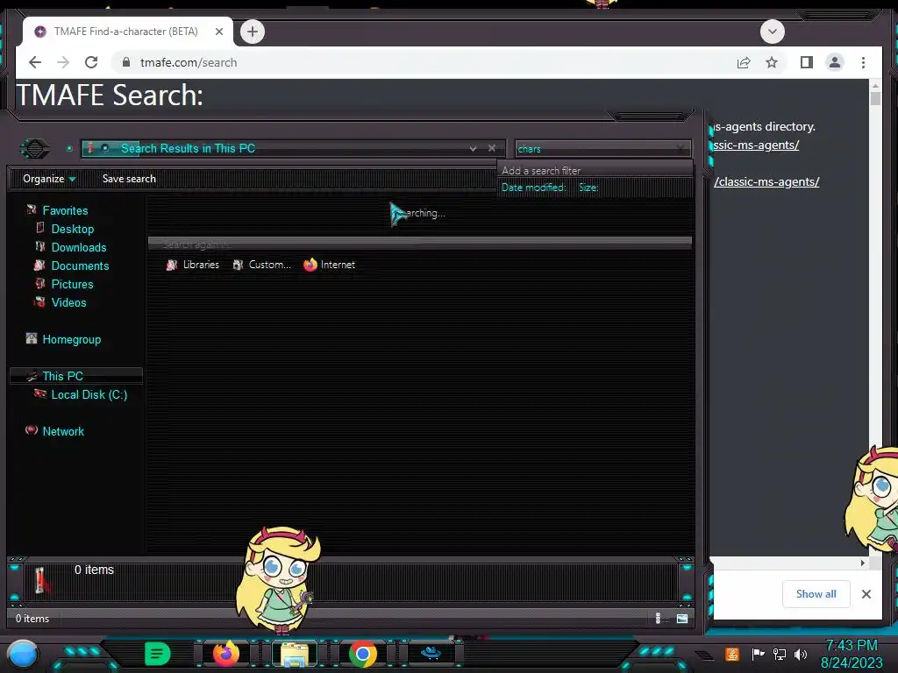Open Videos in navigation pane
The image size is (898, 673).
pyautogui.click(x=68, y=302)
